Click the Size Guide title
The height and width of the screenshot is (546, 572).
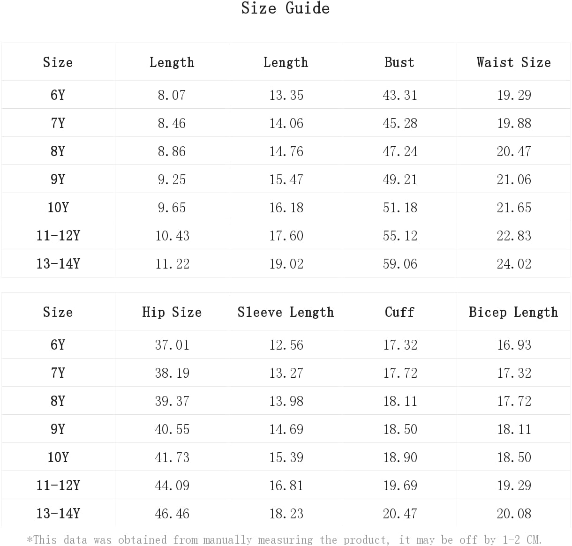point(286,8)
